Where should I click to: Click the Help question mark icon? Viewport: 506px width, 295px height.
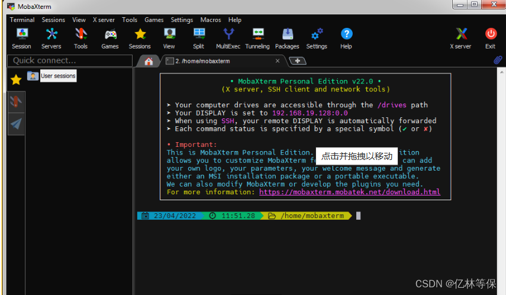pyautogui.click(x=346, y=39)
